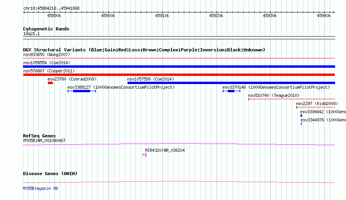Click the nsv510740 (Teague2010) label

pyautogui.click(x=274, y=95)
